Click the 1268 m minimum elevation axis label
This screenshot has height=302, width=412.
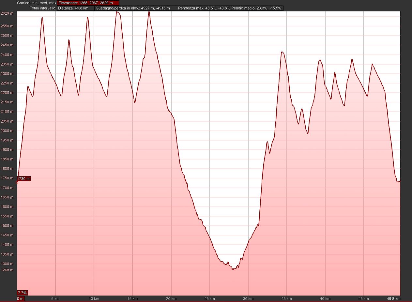(7, 270)
